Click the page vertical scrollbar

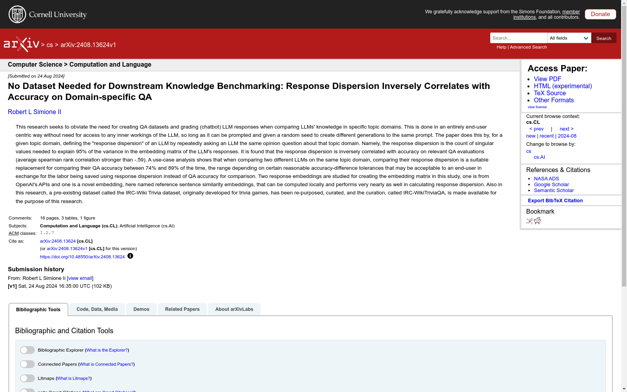(624, 146)
